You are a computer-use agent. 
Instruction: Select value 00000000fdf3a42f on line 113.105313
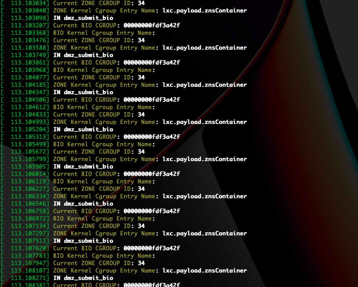pos(151,137)
